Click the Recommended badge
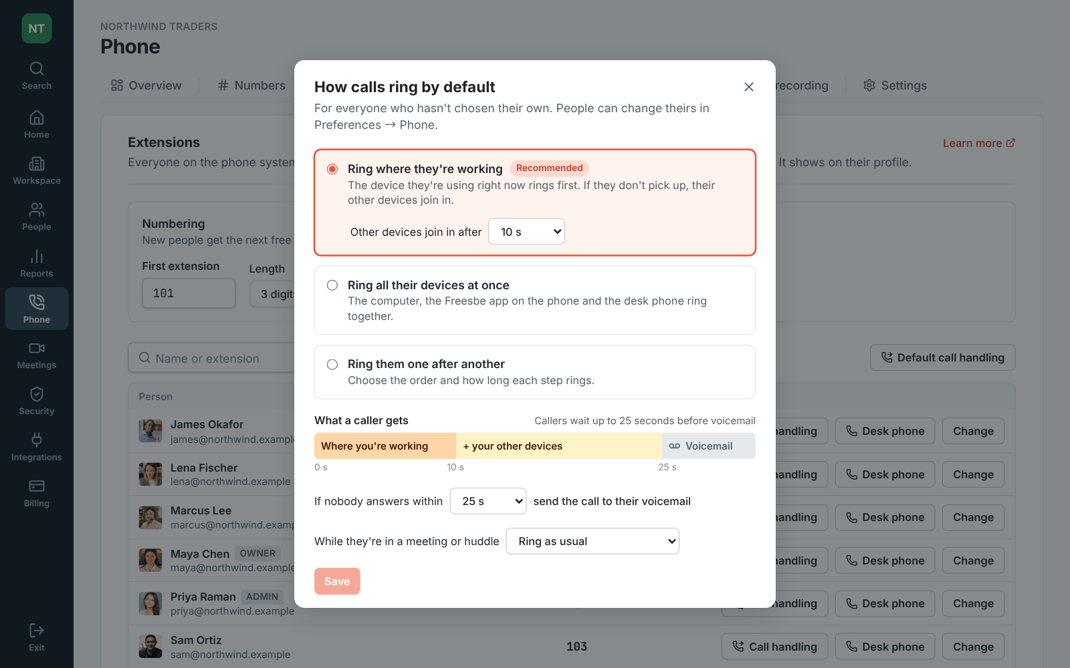The width and height of the screenshot is (1070, 668). click(x=550, y=168)
